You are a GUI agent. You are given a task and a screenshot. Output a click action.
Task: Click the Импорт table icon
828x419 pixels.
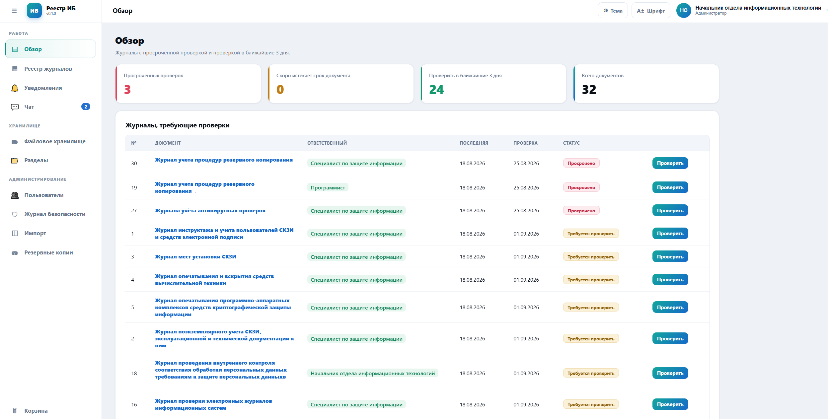(15, 233)
